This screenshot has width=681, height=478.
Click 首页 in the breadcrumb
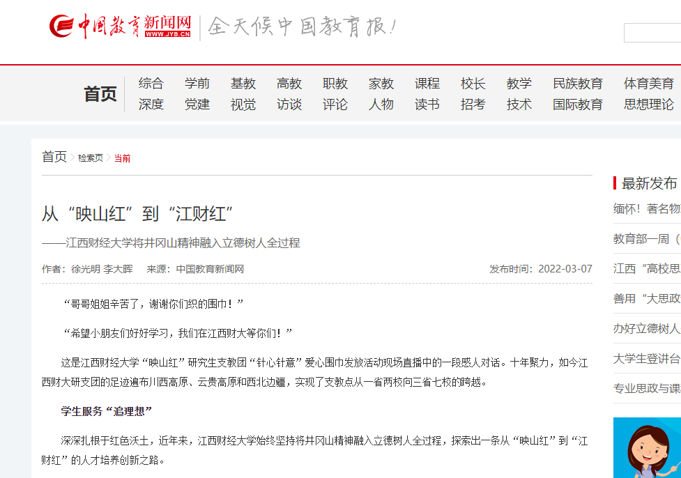coord(54,157)
